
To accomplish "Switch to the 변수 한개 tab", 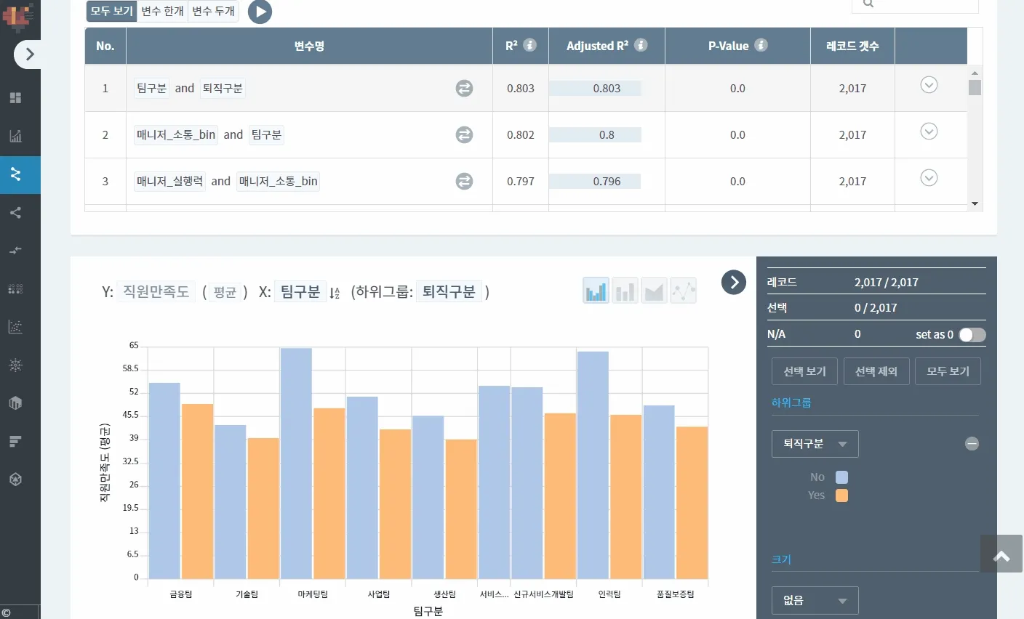I will [162, 11].
